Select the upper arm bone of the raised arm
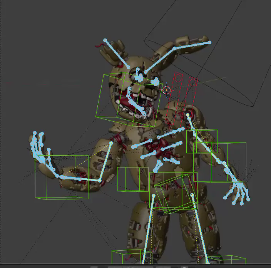 (x=105, y=162)
